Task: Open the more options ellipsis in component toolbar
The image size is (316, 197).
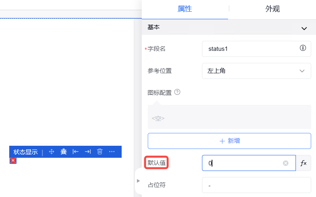Action: [112, 152]
